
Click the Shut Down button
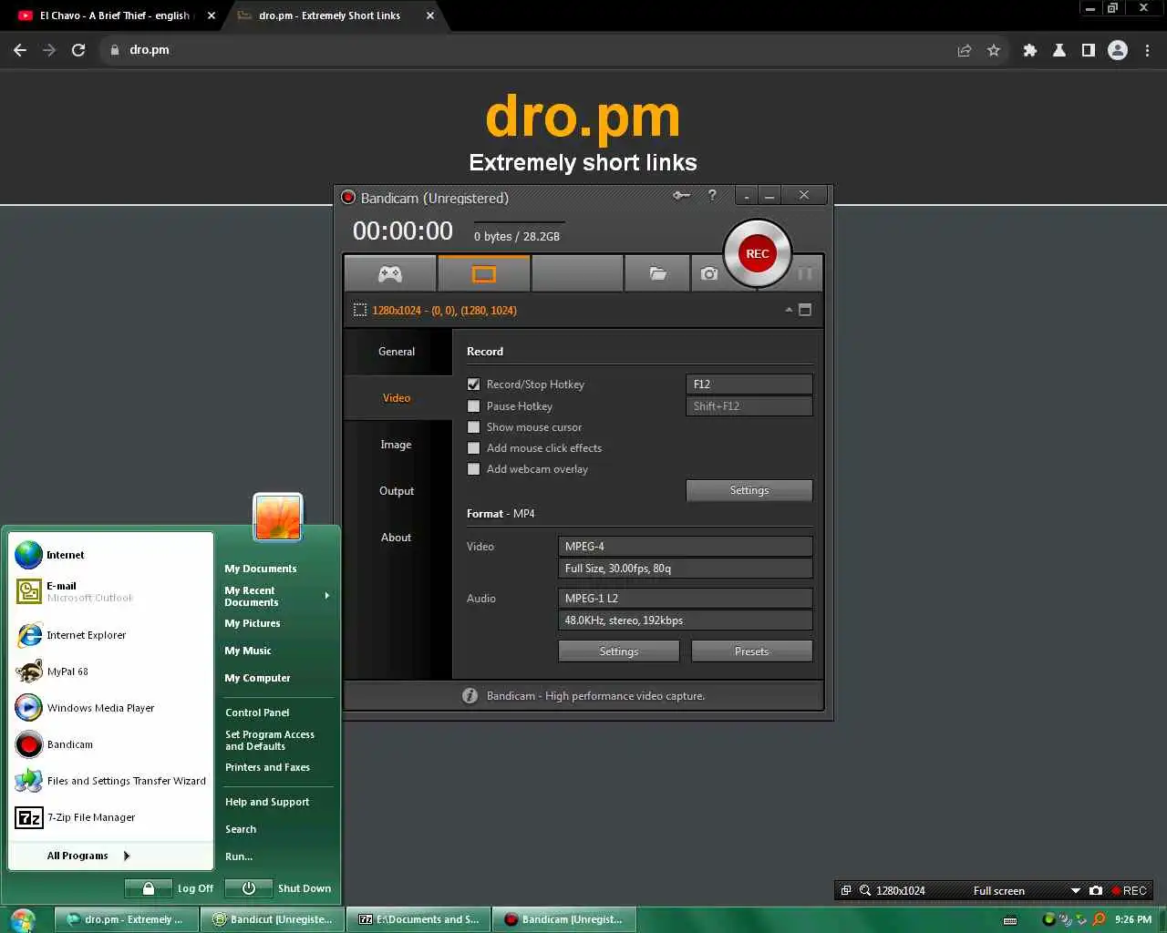[x=277, y=888]
